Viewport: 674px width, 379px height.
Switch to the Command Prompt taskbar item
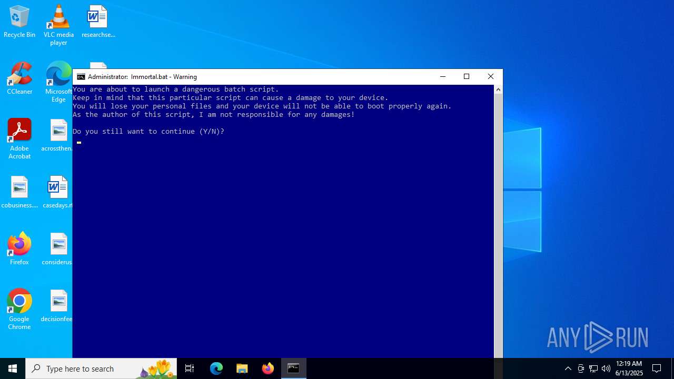pyautogui.click(x=294, y=368)
